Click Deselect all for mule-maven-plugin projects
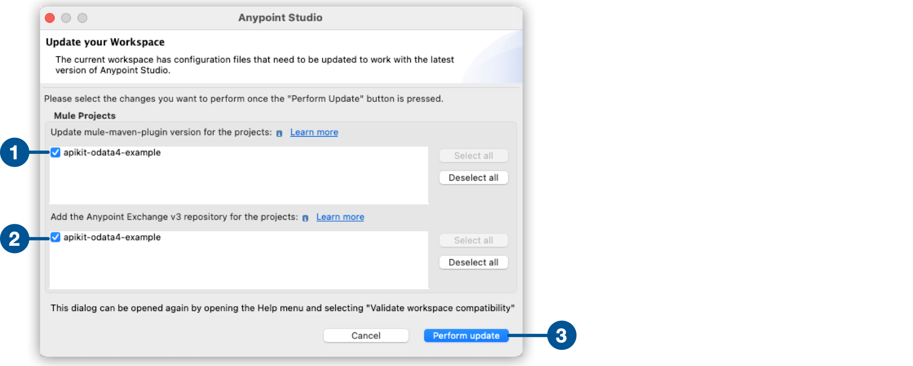Image resolution: width=913 pixels, height=366 pixels. (473, 177)
